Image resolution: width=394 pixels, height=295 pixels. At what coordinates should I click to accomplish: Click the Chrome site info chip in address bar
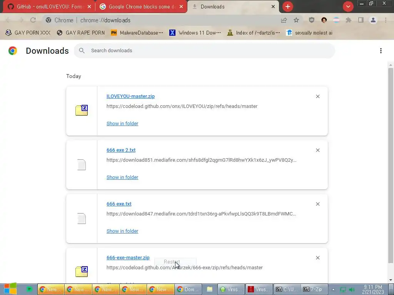60,20
